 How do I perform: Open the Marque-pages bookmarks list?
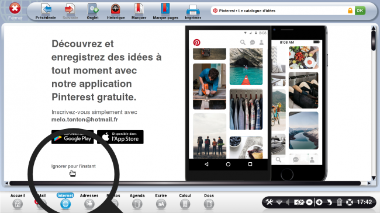(165, 11)
